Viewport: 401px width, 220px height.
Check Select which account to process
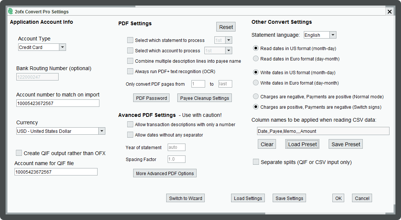[x=130, y=51]
